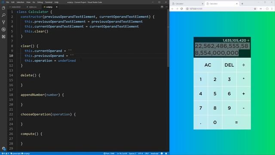
Task: Click the calculator digit 4 button
Action: click(x=201, y=94)
